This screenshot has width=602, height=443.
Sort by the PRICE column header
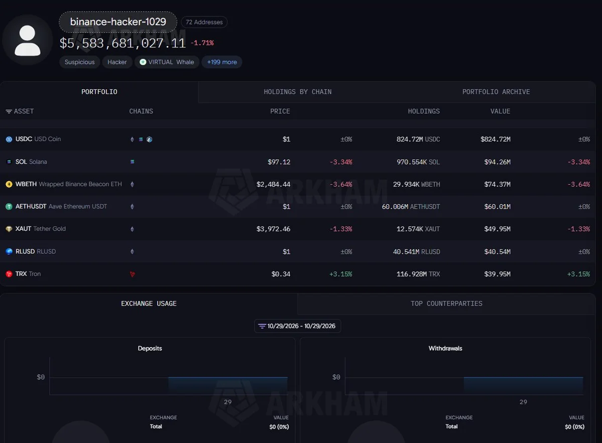click(280, 111)
